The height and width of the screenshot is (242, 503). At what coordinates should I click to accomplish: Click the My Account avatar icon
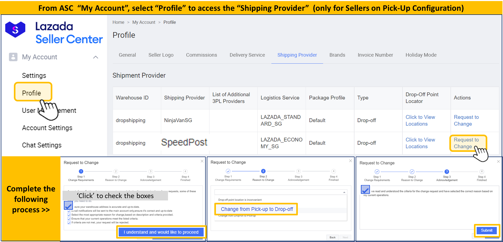(13, 57)
